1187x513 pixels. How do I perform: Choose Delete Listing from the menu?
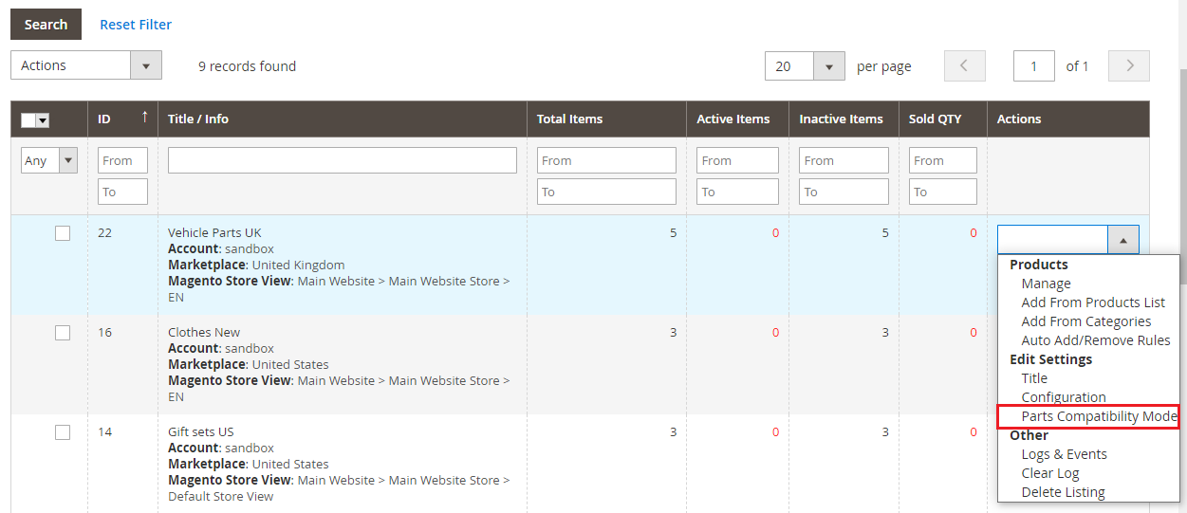pos(1063,492)
